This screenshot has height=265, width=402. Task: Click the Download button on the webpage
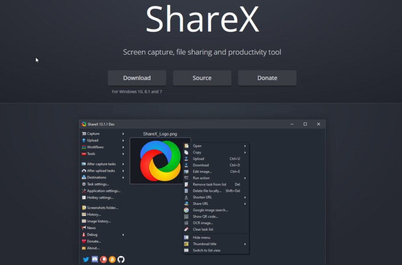137,78
